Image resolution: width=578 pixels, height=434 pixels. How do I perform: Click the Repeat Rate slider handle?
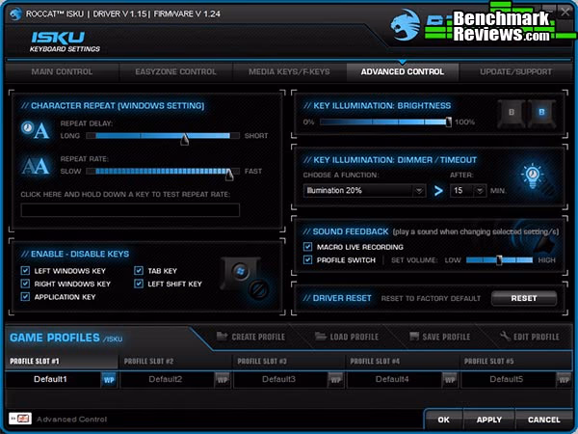coord(229,175)
